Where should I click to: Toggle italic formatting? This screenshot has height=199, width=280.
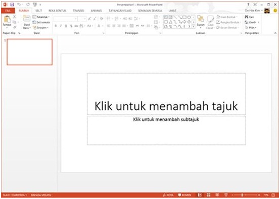click(61, 26)
